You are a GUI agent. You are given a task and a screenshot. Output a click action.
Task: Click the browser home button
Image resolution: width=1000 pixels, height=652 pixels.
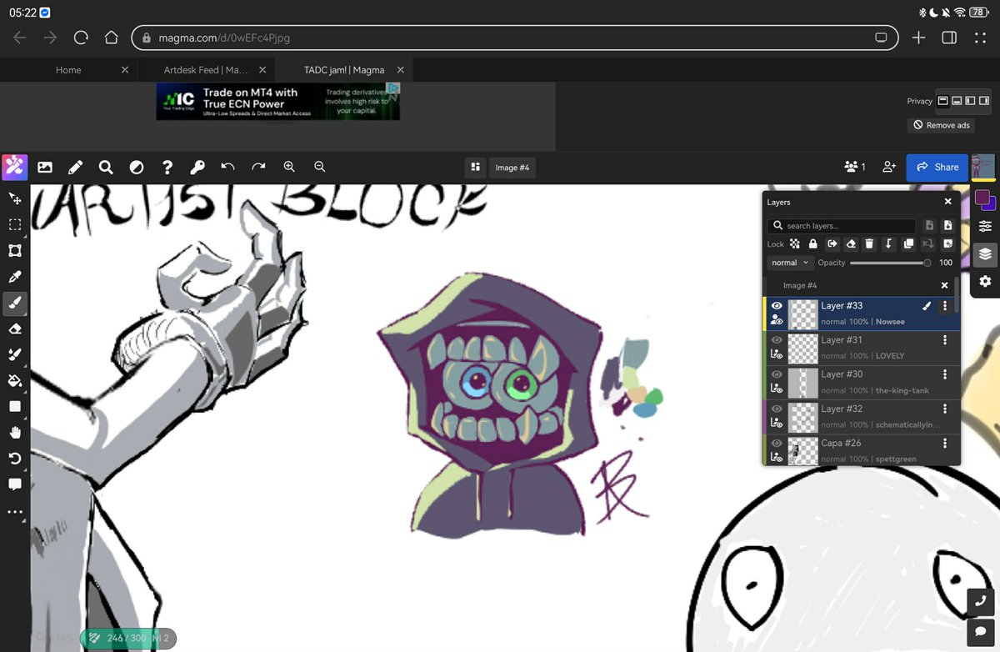pos(111,38)
